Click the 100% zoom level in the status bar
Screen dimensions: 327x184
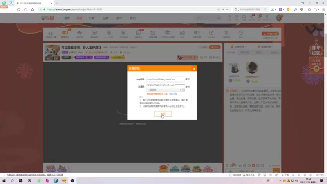tap(320, 175)
